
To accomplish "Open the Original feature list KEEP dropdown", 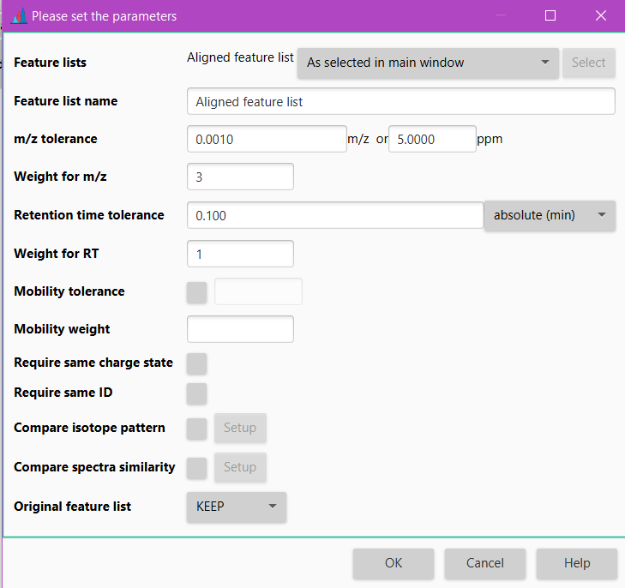I will click(237, 507).
